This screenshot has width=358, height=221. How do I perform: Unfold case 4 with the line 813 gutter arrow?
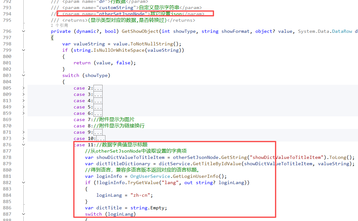23,101
